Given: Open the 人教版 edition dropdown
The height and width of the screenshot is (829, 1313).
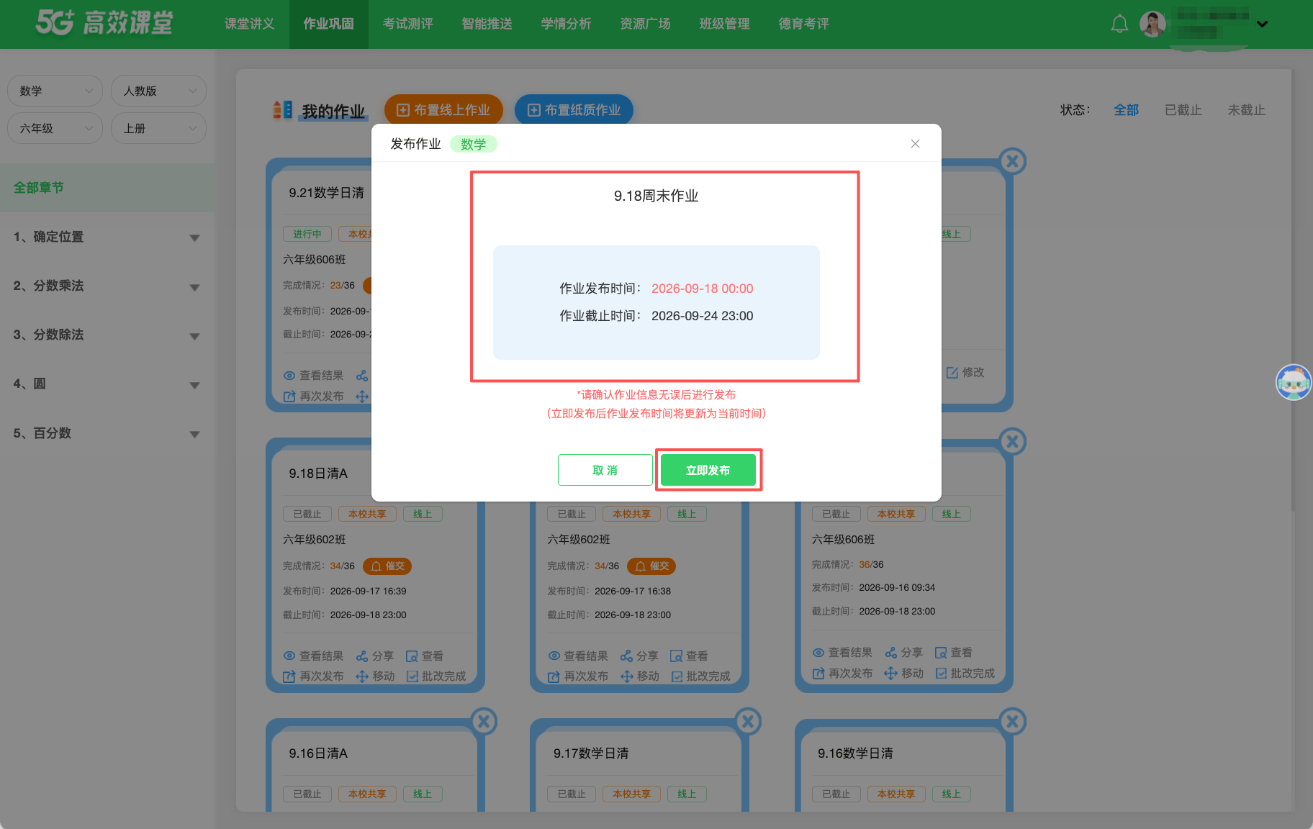Looking at the screenshot, I should coord(158,91).
